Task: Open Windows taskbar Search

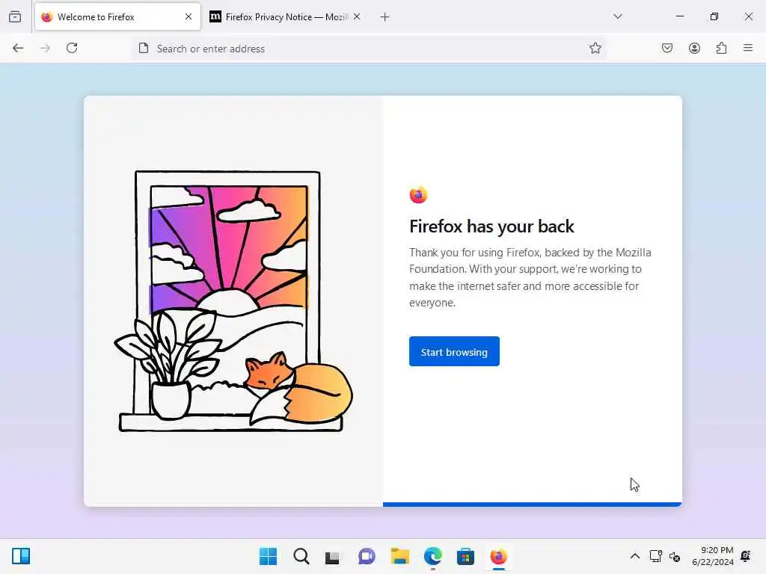Action: (x=301, y=556)
